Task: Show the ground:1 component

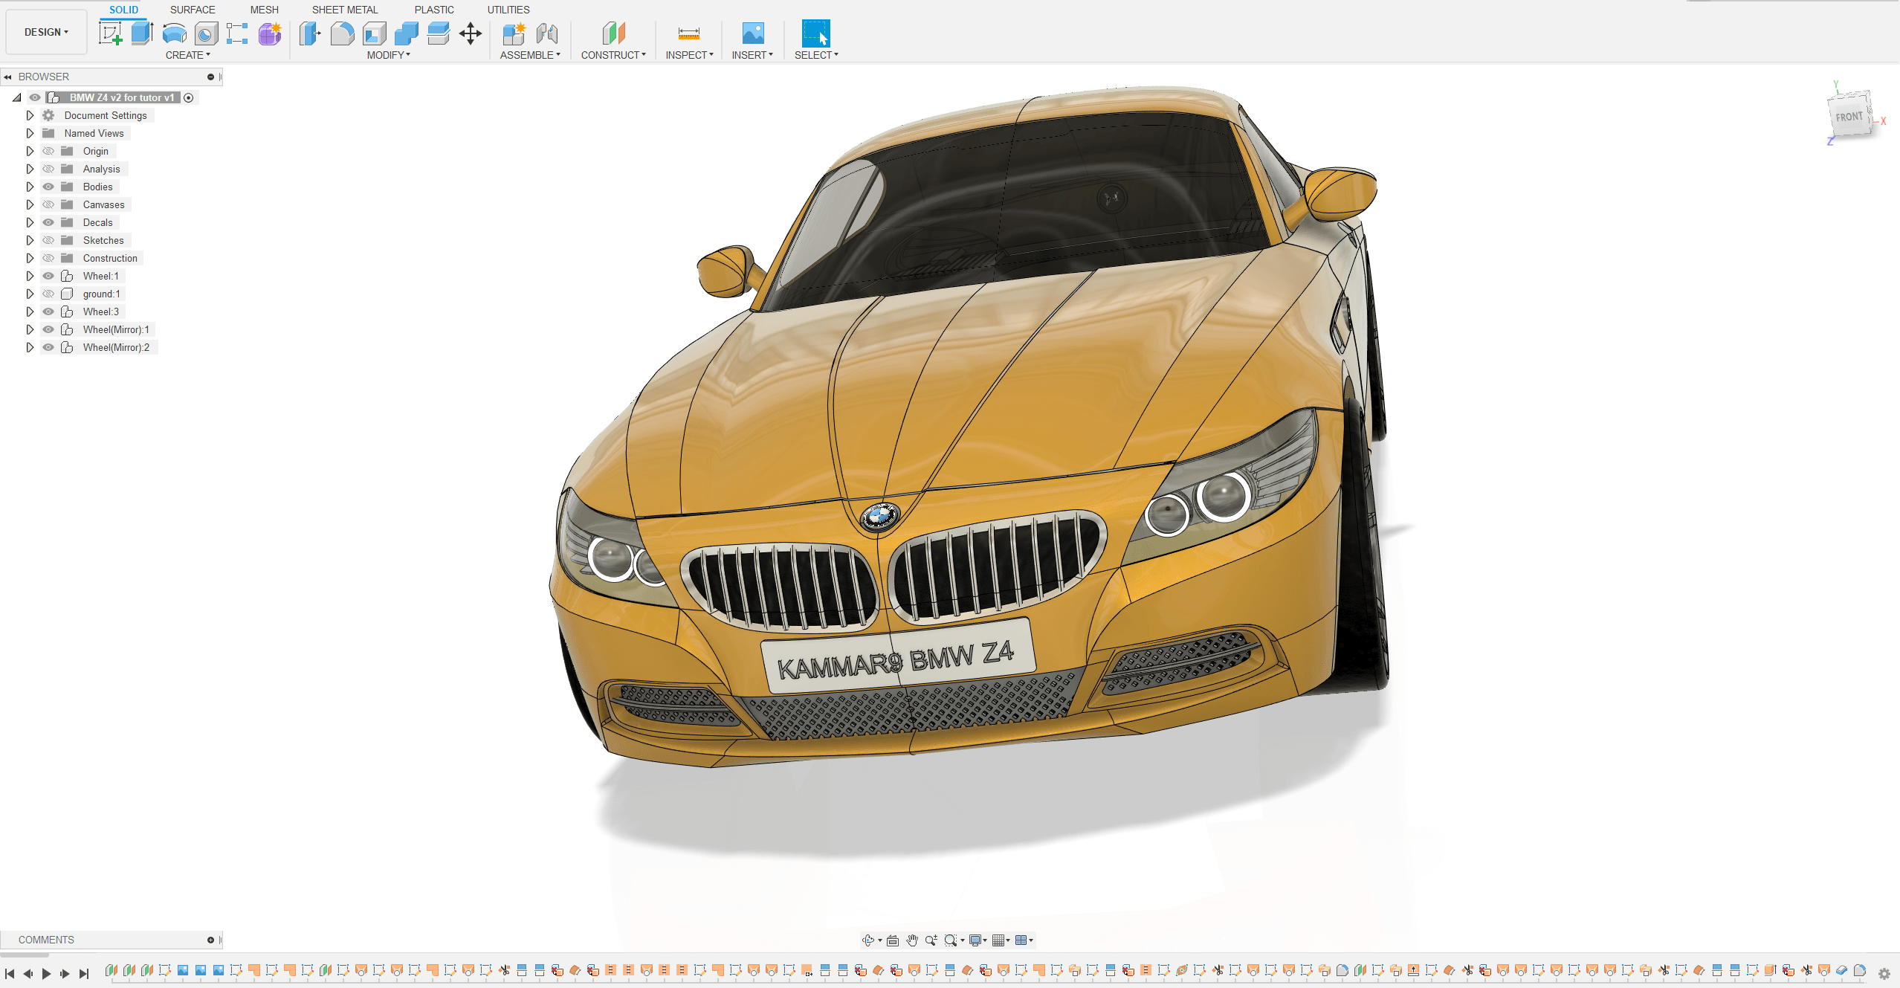Action: click(48, 294)
